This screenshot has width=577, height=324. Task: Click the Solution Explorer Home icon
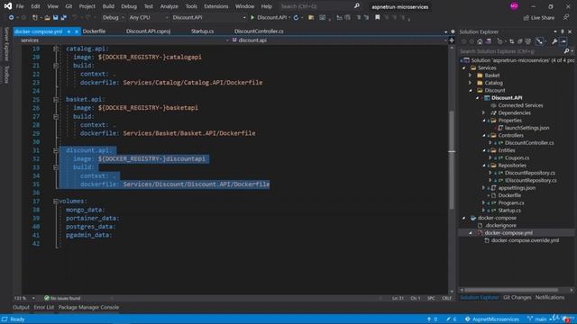click(480, 41)
